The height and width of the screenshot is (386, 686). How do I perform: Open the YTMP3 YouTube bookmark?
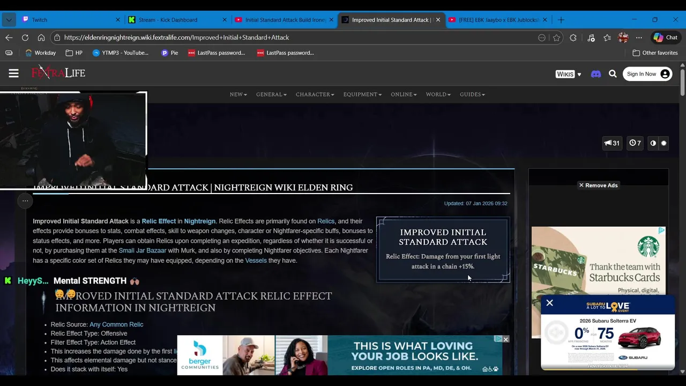tap(120, 53)
